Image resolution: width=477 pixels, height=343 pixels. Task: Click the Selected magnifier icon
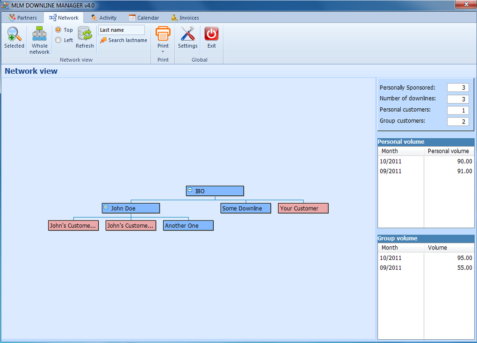click(14, 34)
